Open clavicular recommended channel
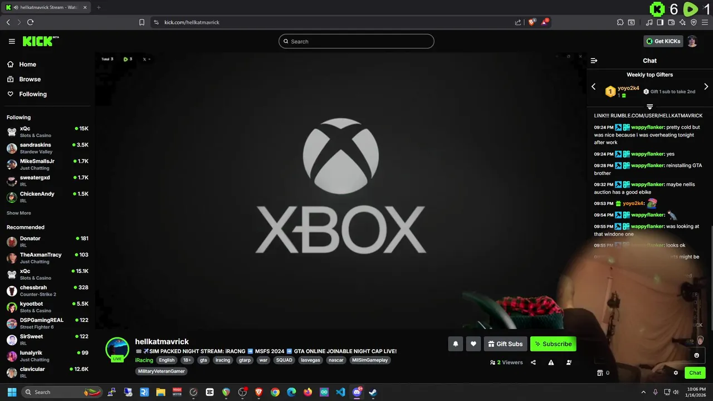Viewport: 713px width, 401px height. (47, 372)
